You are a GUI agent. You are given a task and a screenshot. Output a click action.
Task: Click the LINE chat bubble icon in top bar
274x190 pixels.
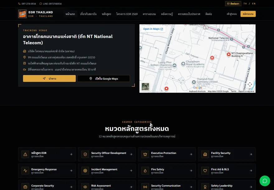coord(41,4)
